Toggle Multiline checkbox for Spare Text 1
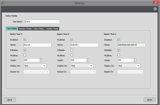 pyautogui.click(x=25, y=55)
